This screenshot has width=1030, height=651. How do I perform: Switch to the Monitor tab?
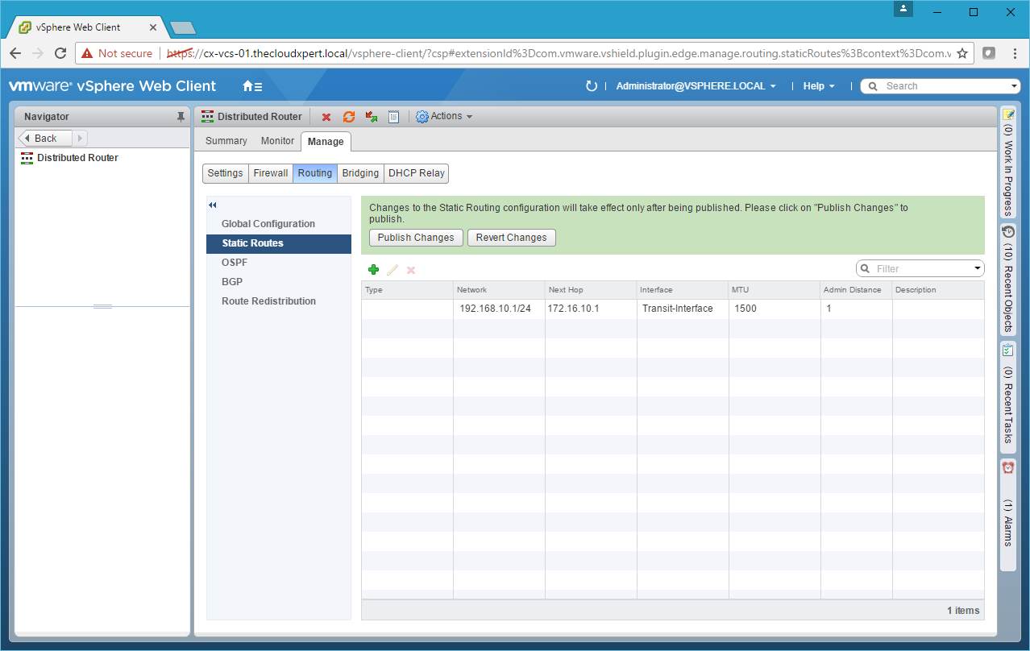coord(277,141)
